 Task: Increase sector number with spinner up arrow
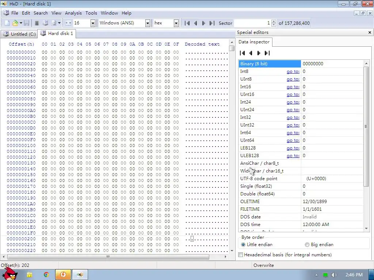(x=274, y=22)
